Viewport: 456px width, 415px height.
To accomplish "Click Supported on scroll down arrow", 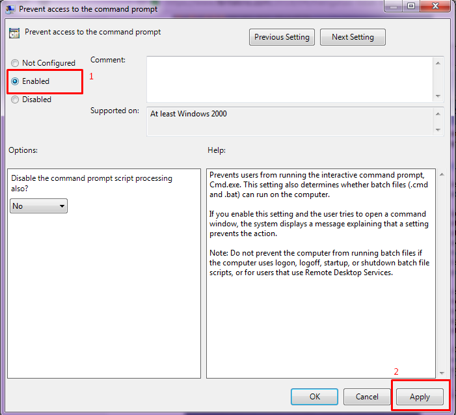I will point(438,129).
